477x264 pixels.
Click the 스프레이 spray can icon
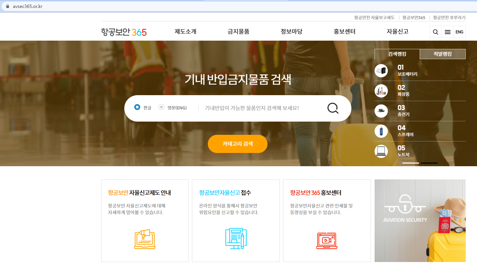point(381,131)
